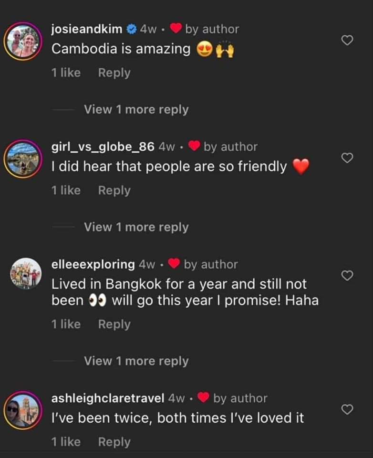Reply to 'I've been twice' comment

[114, 442]
